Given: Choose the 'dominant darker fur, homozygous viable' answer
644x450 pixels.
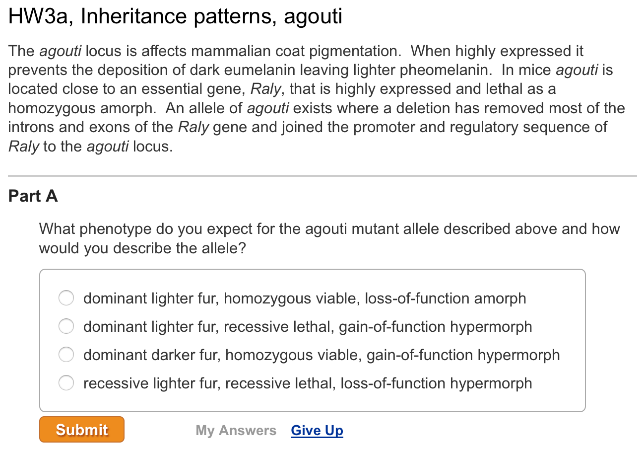Looking at the screenshot, I should coord(66,355).
